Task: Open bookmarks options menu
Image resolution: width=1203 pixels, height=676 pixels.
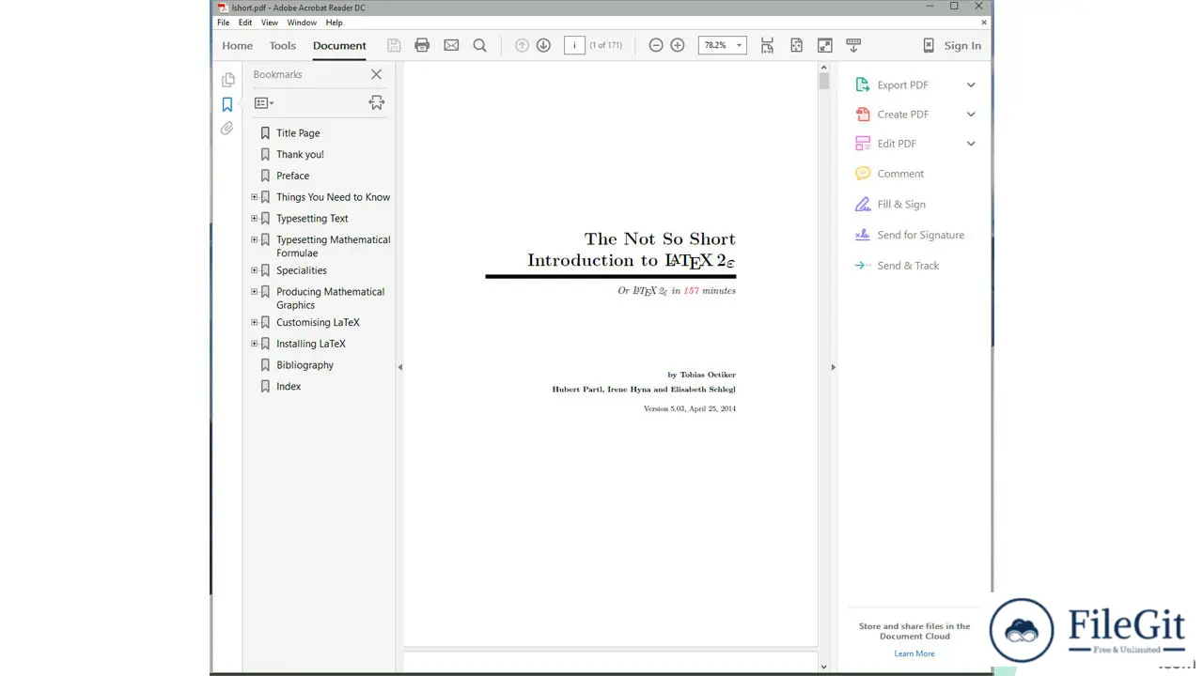Action: click(264, 103)
